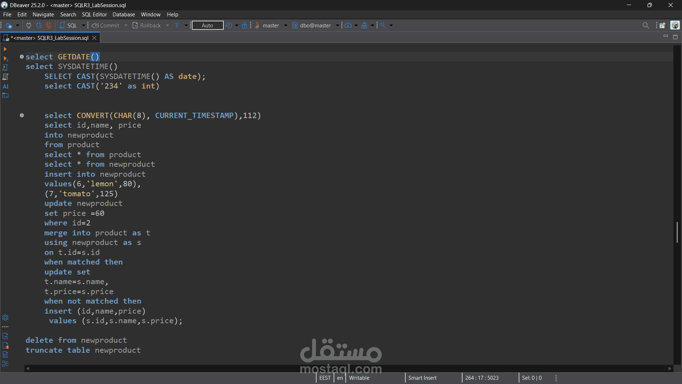Expand the dashboard icon dropdown arrow

pos(356,25)
